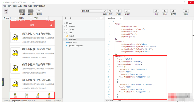Click the collapse file tree icon
Image resolution: width=195 pixels, height=105 pixels.
tap(101, 18)
